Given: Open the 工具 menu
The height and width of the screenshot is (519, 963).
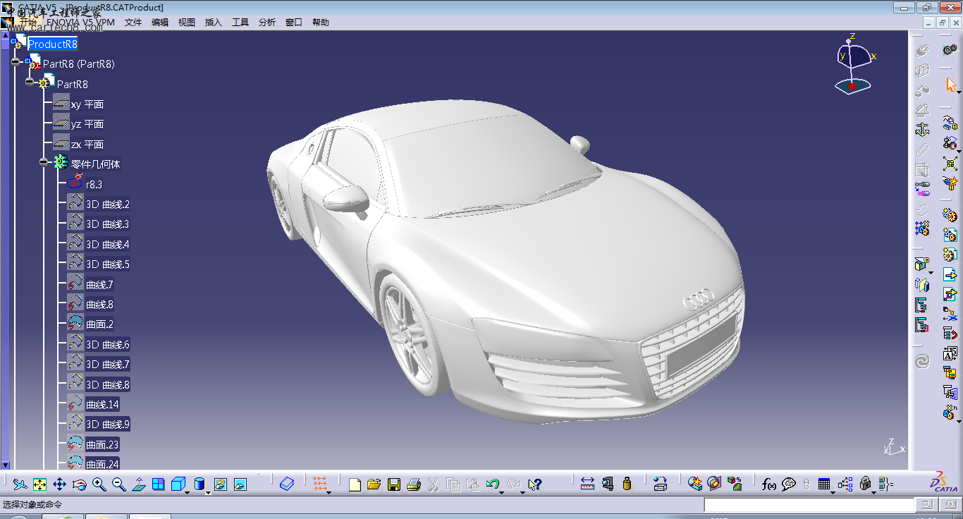Looking at the screenshot, I should pos(240,23).
